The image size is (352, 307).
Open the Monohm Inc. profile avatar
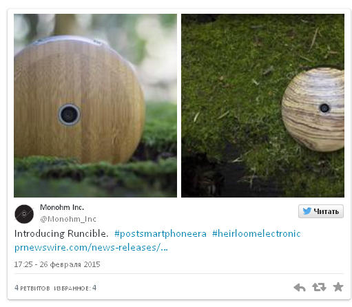tap(24, 214)
